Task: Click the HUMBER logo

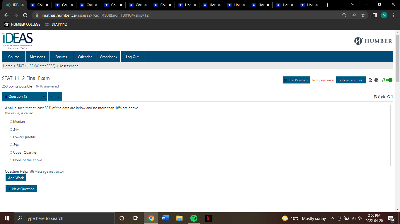Action: pos(373,41)
